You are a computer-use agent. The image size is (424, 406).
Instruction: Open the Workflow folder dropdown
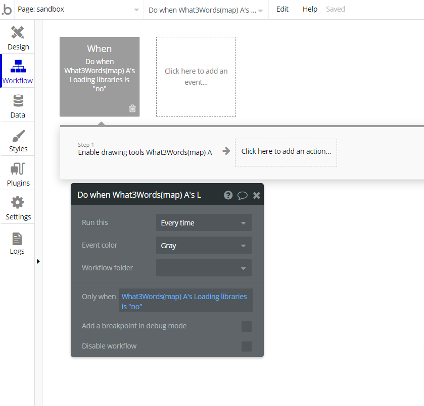204,268
